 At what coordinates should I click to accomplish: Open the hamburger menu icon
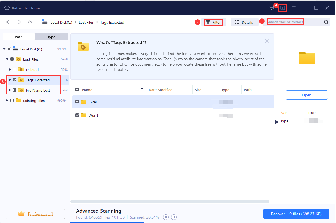click(294, 8)
